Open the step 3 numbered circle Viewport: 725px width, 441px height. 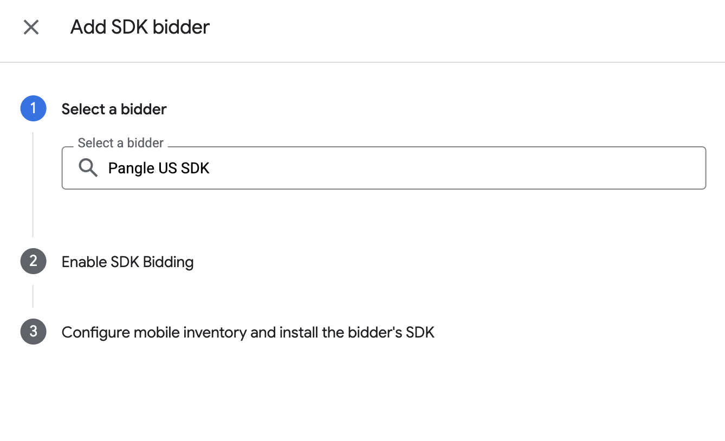coord(34,332)
